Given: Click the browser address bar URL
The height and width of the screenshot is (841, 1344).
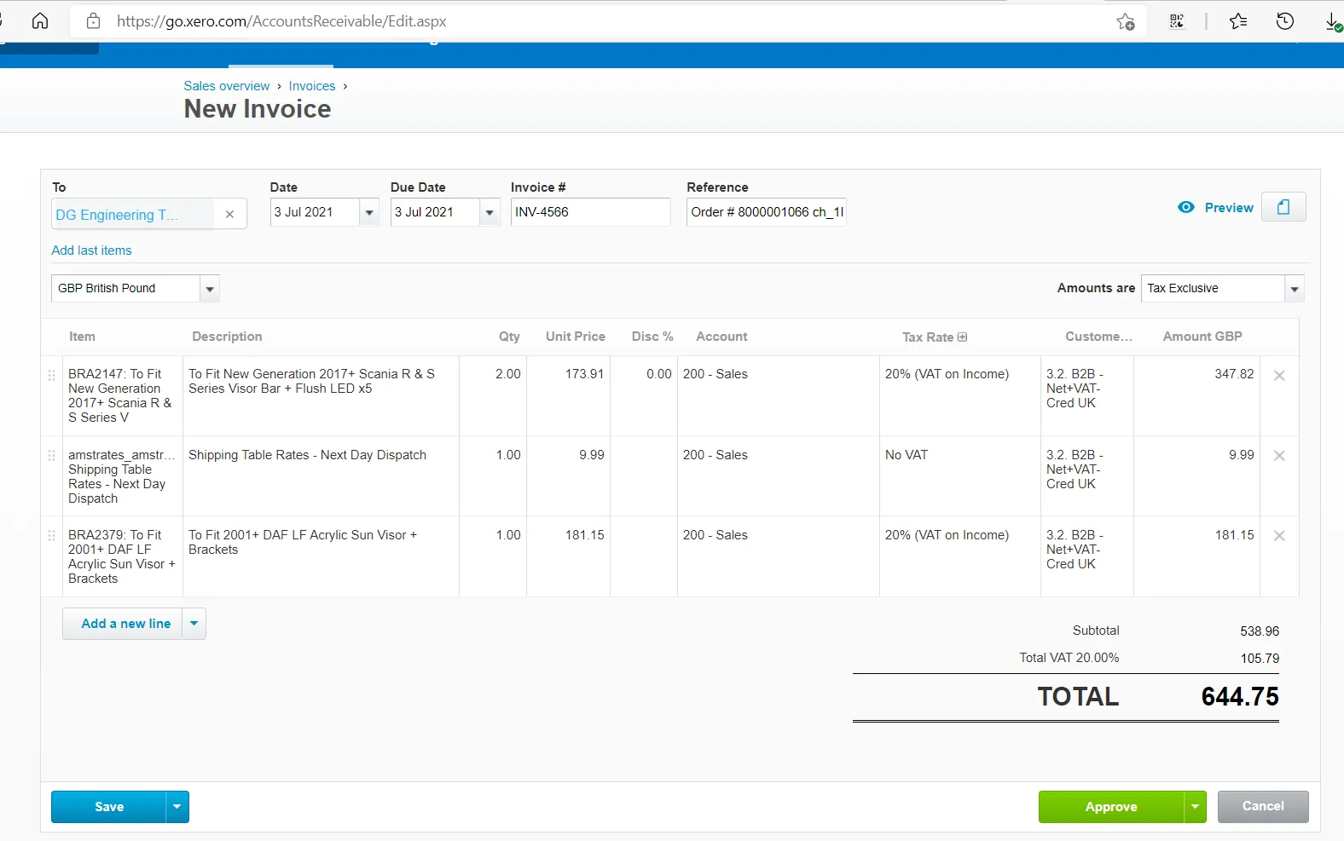Looking at the screenshot, I should point(281,21).
